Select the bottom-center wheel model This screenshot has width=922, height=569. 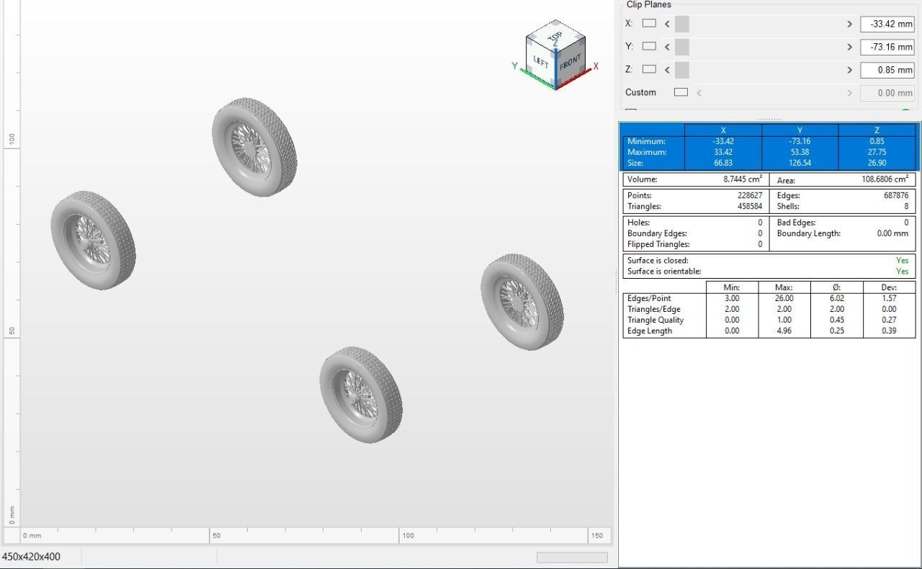point(361,395)
